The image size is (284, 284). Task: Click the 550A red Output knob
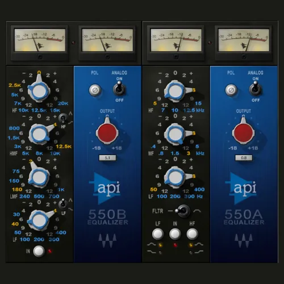244,132
